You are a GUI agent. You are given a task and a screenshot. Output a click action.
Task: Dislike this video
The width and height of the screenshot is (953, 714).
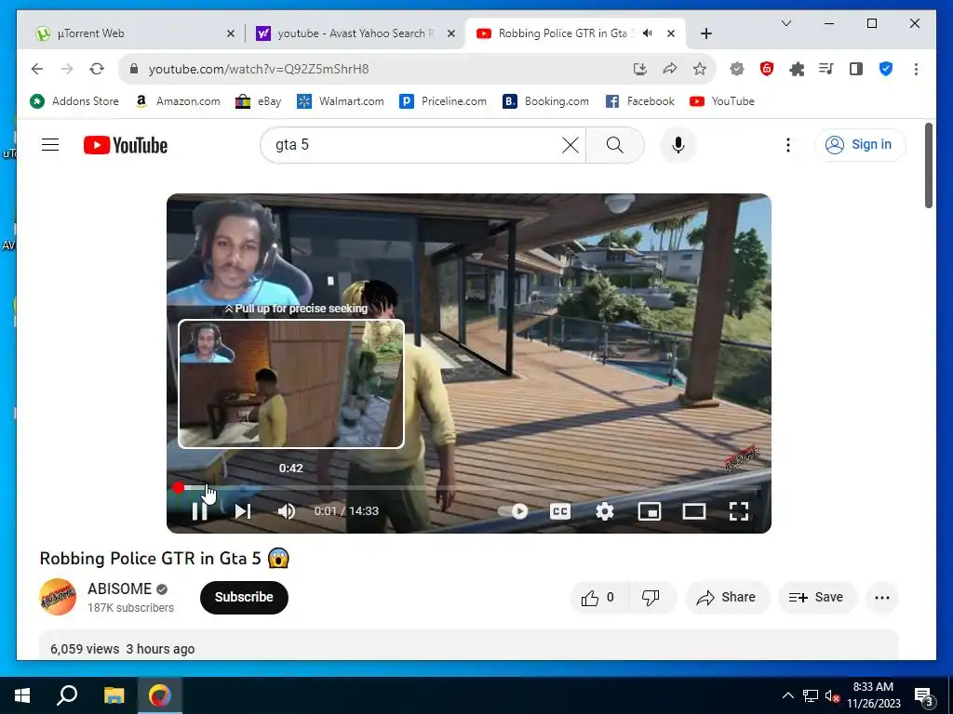[651, 598]
